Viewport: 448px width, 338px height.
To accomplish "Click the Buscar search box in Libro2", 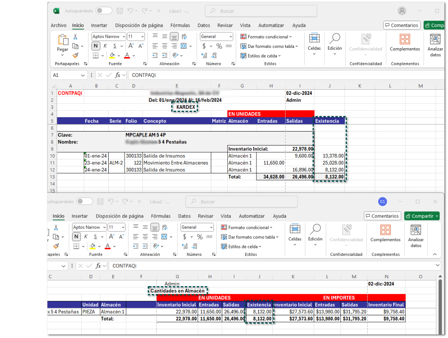I will [x=231, y=202].
